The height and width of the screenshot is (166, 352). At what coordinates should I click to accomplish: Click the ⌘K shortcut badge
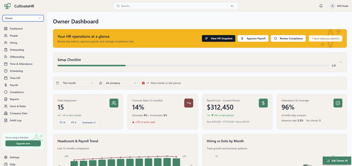point(232,6)
